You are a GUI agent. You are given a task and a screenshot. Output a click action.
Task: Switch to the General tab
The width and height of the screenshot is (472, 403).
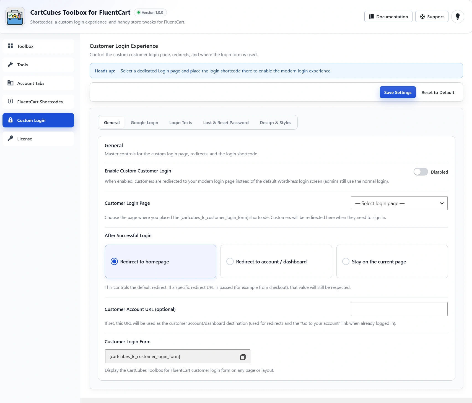[112, 122]
